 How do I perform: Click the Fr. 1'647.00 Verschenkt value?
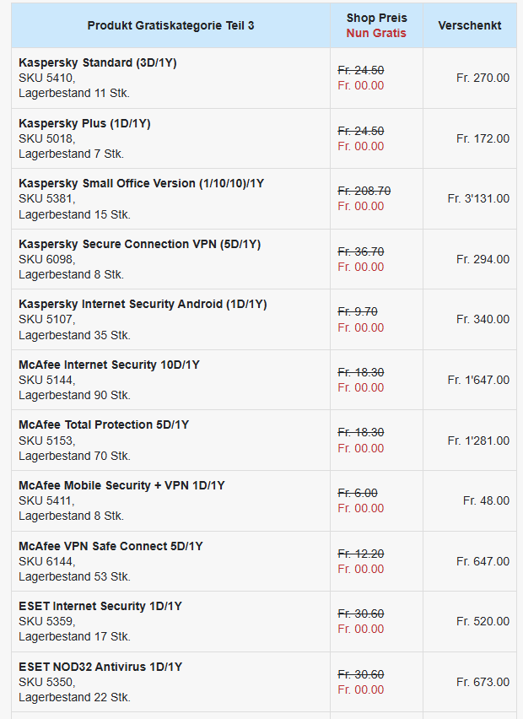click(478, 380)
